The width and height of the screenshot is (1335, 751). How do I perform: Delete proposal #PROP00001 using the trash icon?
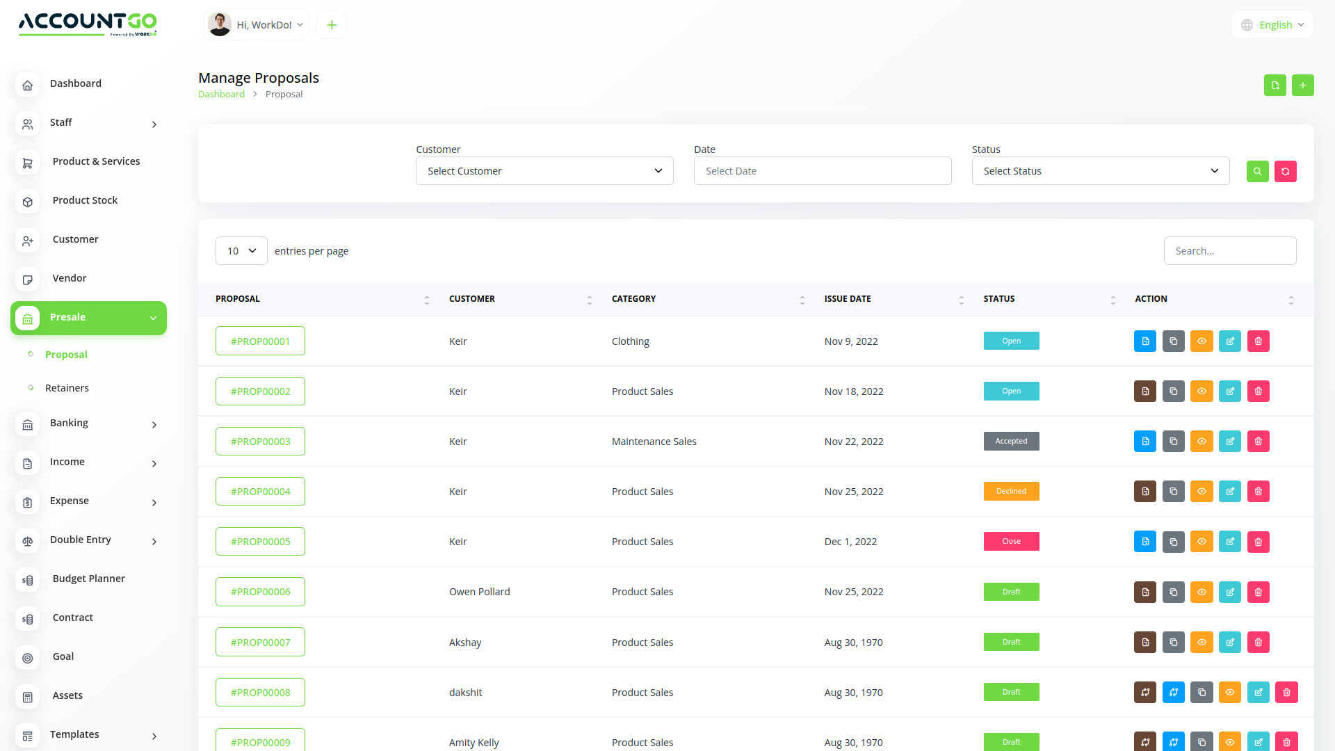(x=1257, y=341)
